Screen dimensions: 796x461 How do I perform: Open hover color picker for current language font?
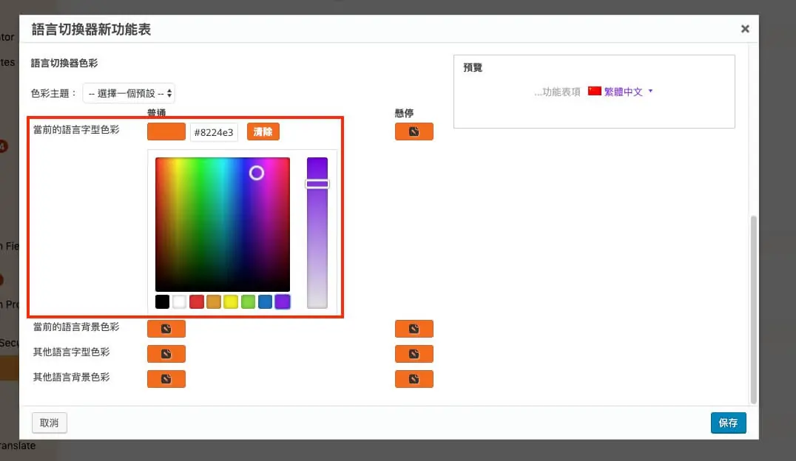(414, 132)
